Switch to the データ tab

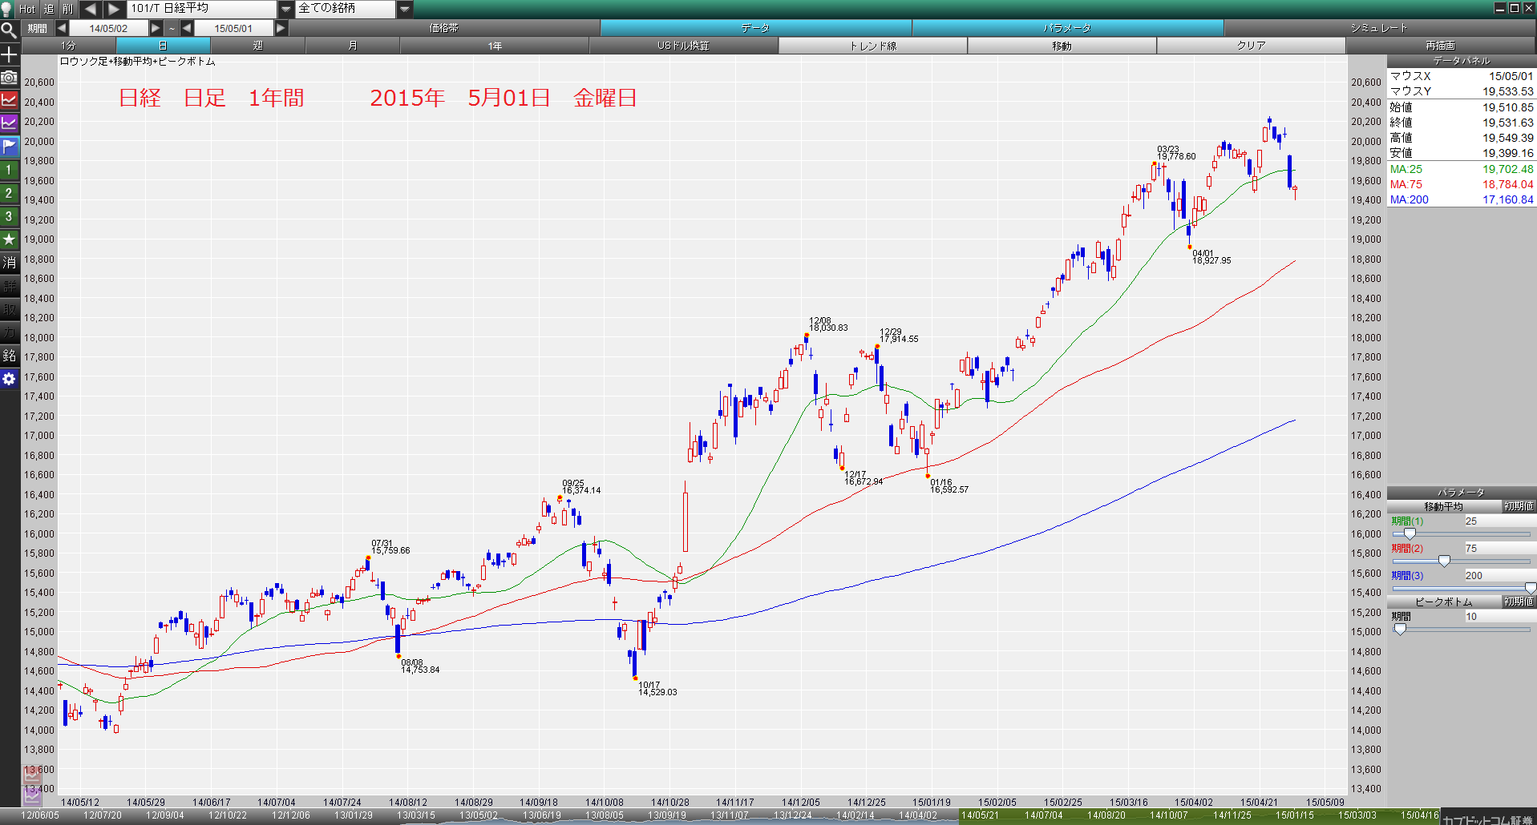[x=756, y=28]
